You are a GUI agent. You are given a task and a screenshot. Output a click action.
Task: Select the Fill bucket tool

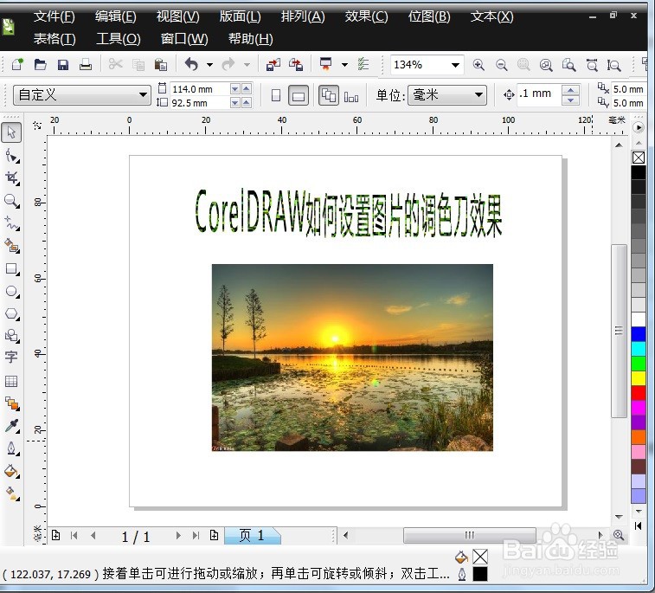[x=12, y=472]
